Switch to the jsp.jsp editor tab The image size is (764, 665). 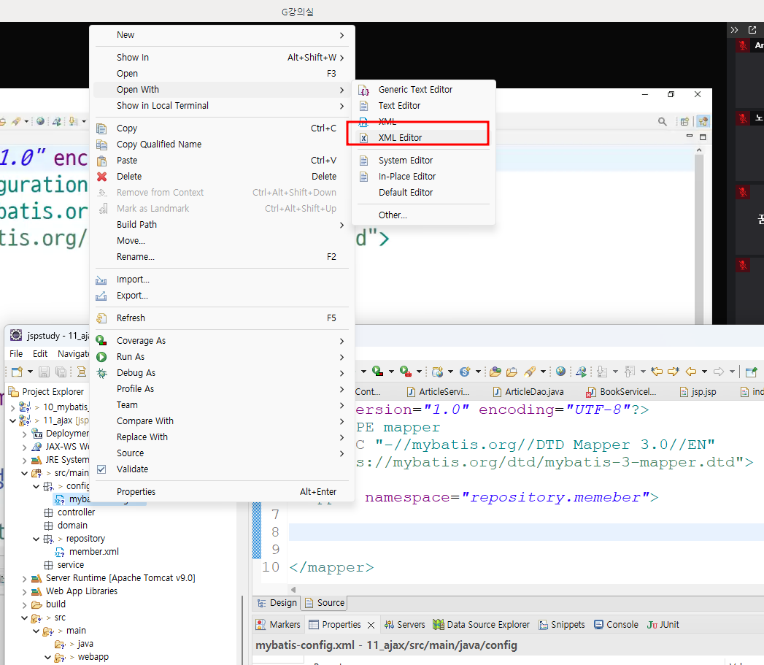tap(698, 391)
